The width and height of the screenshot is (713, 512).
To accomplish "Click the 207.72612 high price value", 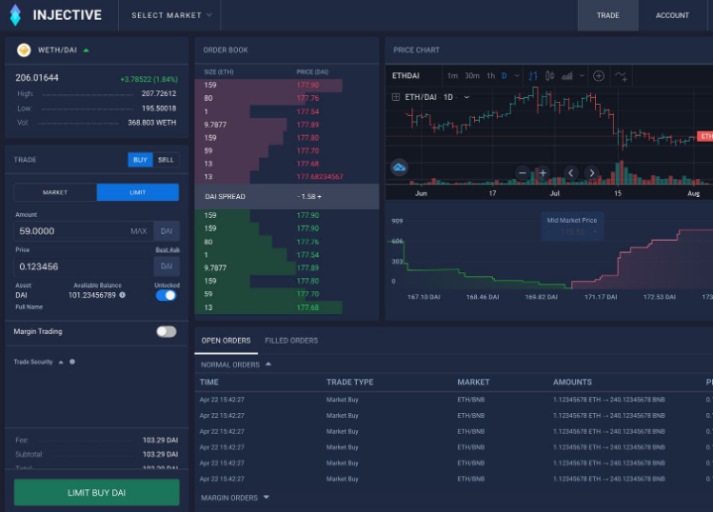I will (159, 93).
